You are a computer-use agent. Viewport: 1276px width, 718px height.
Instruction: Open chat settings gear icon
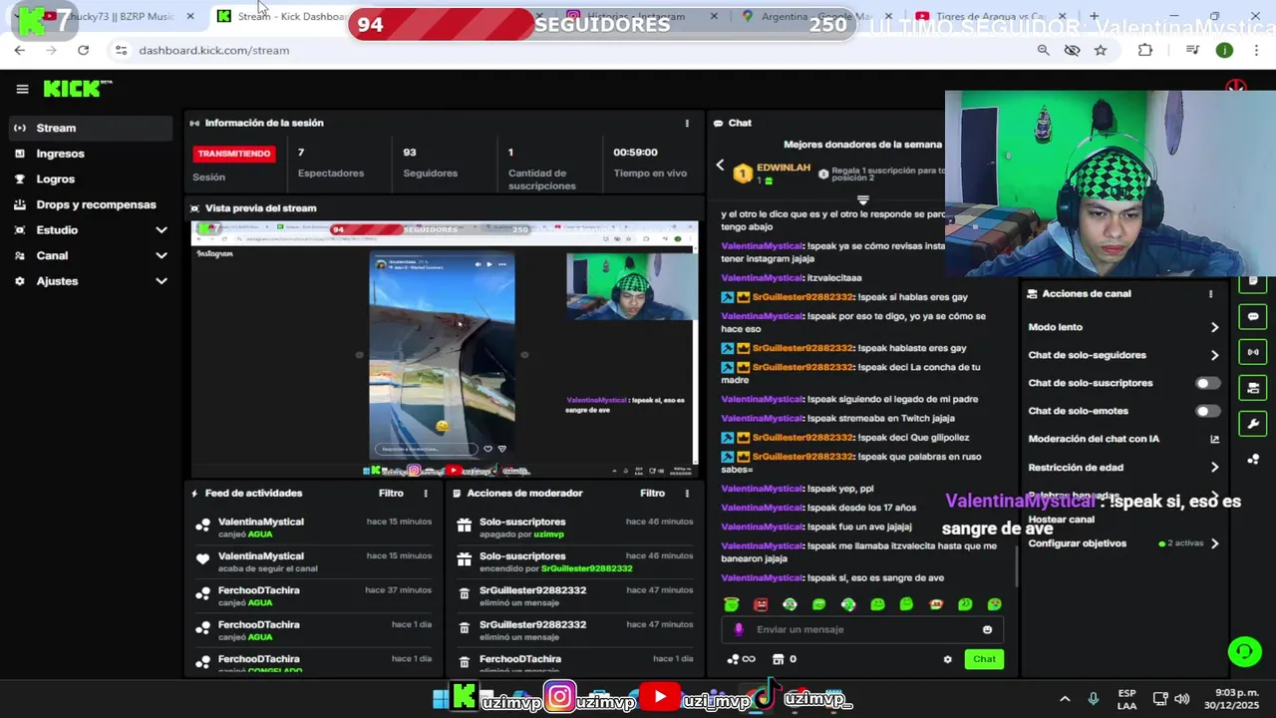947,659
